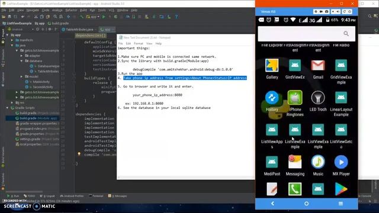This screenshot has height=213, width=379.
Task: Click the Help question mark toolbar icon
Action: (176, 17)
